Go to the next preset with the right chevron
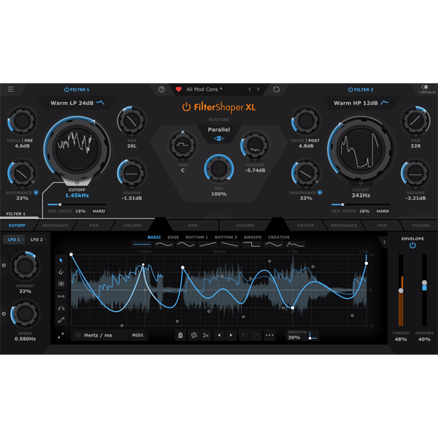This screenshot has width=438, height=438. tap(258, 89)
